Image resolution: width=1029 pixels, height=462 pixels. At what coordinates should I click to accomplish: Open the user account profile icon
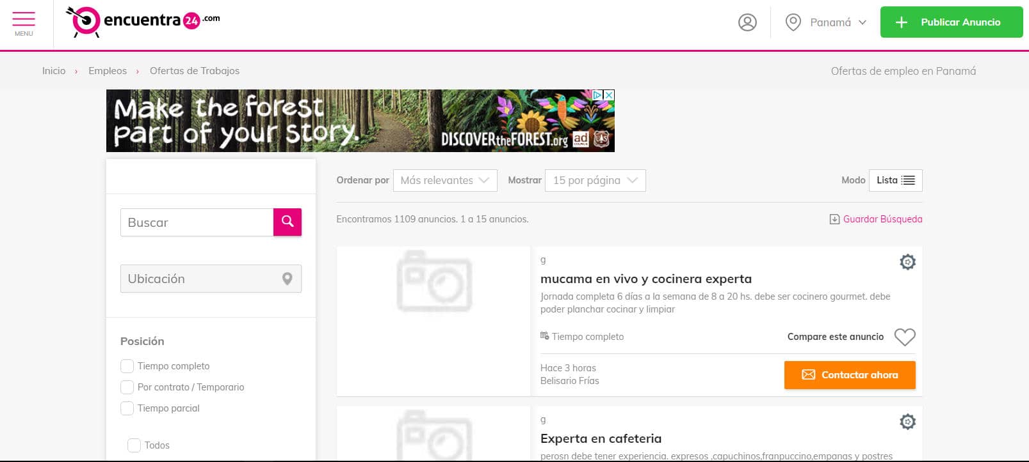[x=747, y=22]
